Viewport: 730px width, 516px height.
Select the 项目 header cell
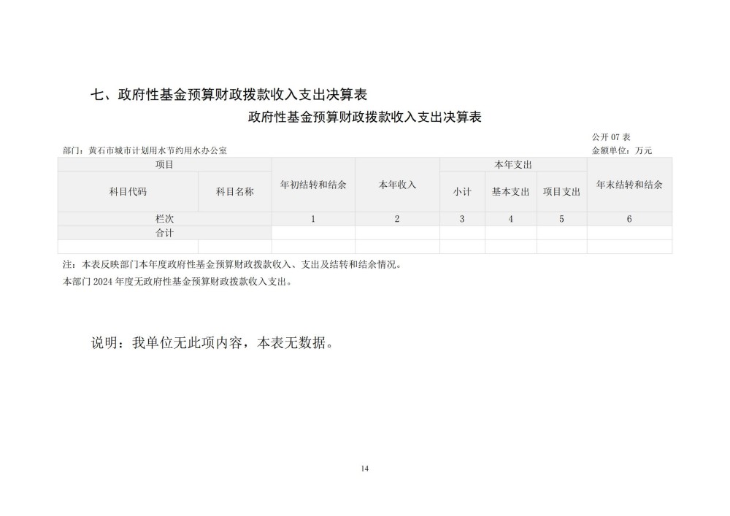point(164,165)
